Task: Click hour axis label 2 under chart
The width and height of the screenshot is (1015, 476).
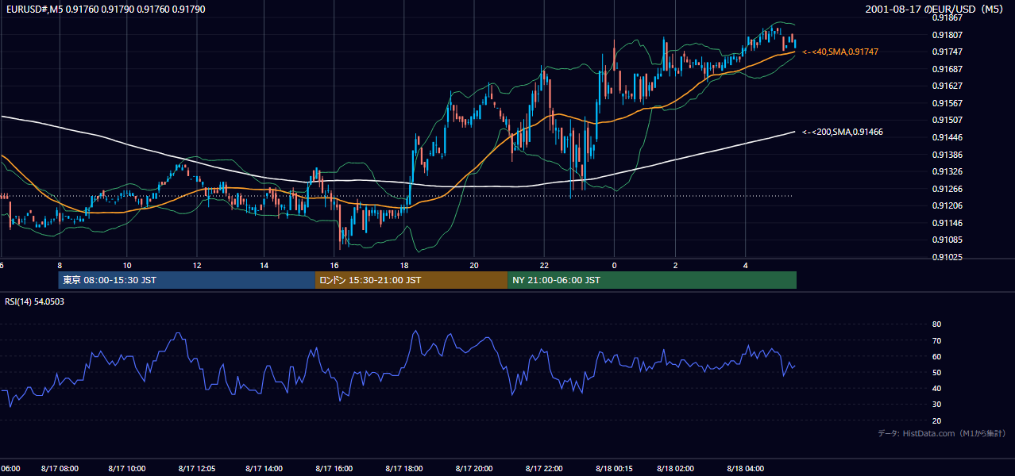Action: [x=675, y=265]
